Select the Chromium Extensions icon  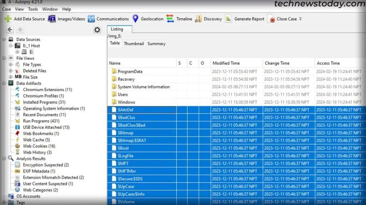(18, 89)
